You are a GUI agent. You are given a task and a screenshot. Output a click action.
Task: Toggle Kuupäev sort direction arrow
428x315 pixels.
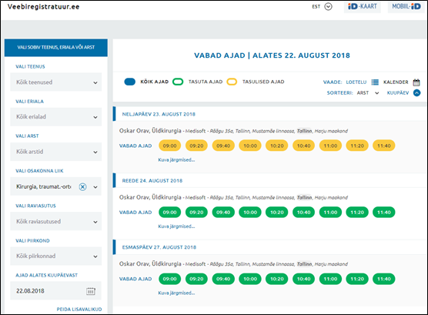(416, 93)
